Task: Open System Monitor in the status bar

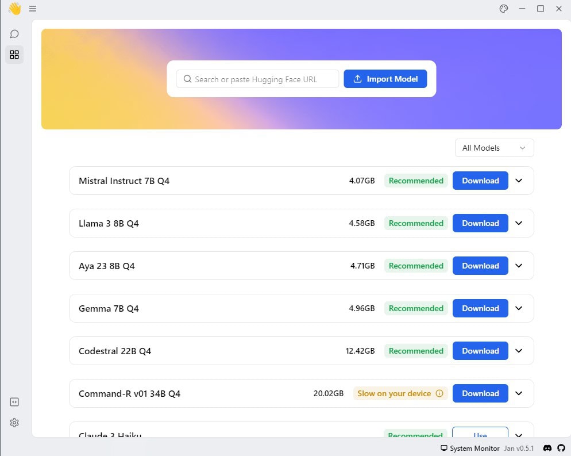Action: coord(470,448)
